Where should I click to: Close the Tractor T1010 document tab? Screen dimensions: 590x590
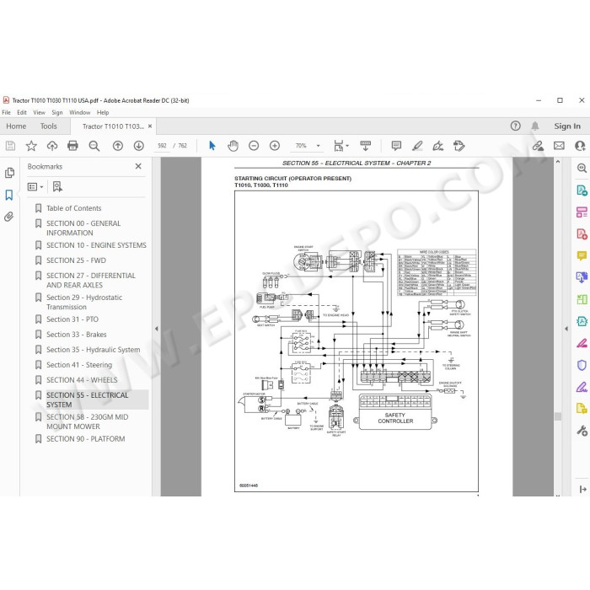pos(150,126)
